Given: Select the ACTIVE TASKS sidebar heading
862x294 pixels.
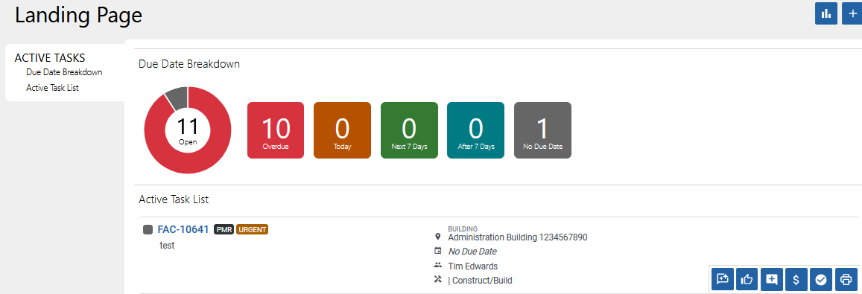Looking at the screenshot, I should 49,58.
